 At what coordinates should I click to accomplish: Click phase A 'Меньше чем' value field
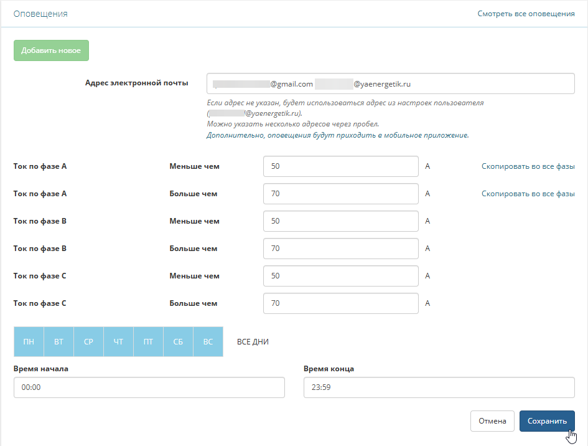[341, 166]
